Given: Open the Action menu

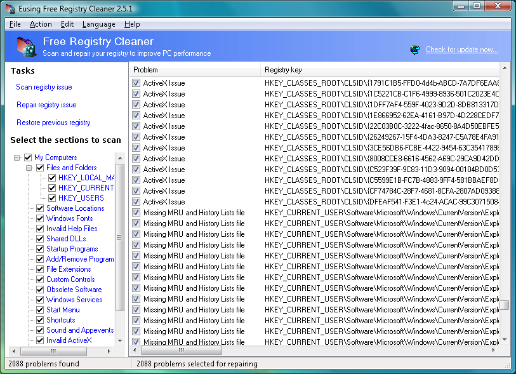Looking at the screenshot, I should pos(41,24).
